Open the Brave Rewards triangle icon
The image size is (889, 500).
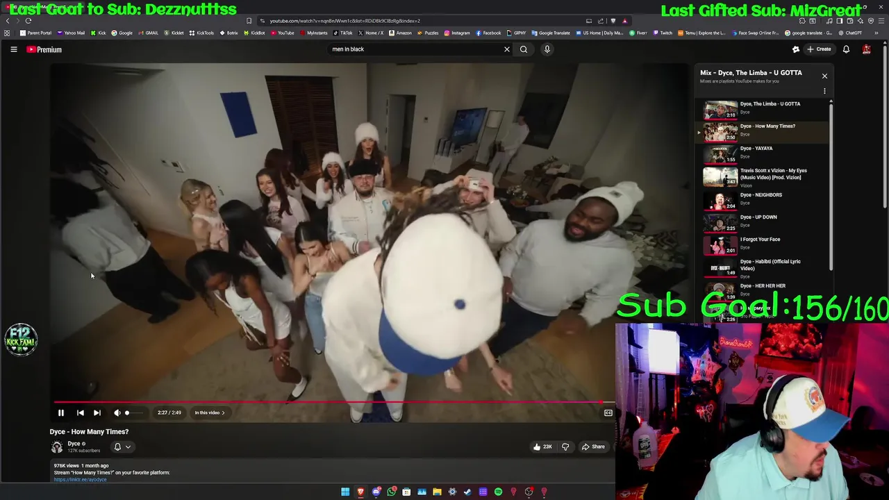[x=624, y=21]
